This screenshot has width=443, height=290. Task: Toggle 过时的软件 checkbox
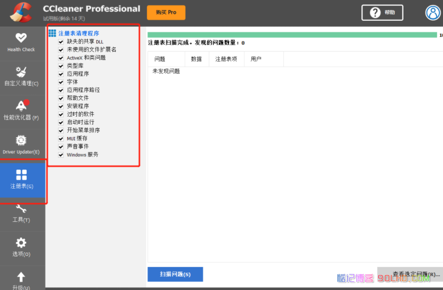61,114
